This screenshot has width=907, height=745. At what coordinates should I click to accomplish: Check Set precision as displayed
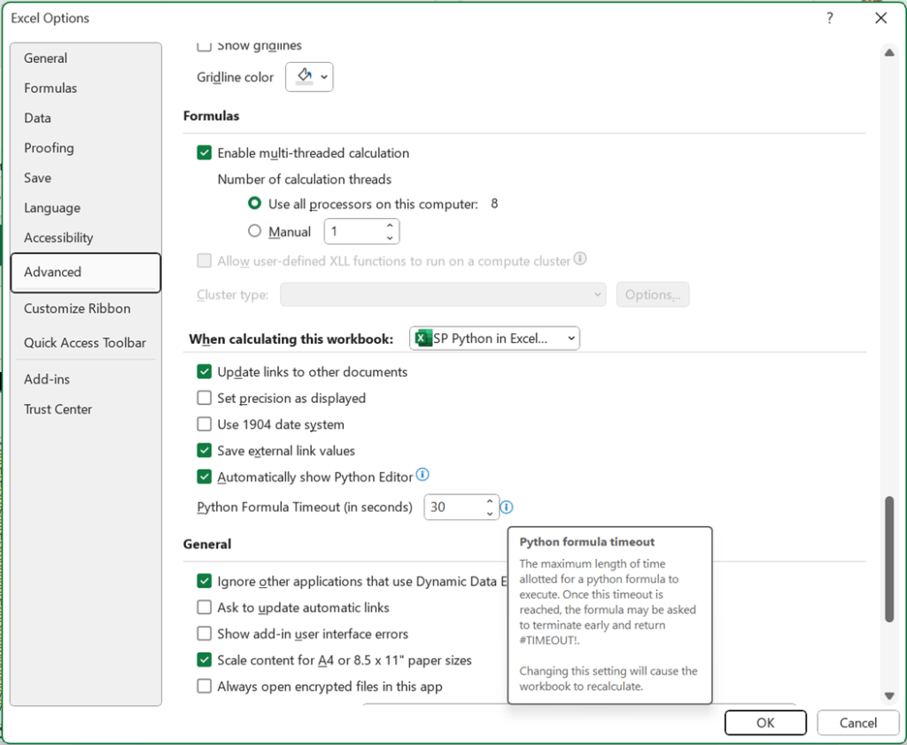205,399
